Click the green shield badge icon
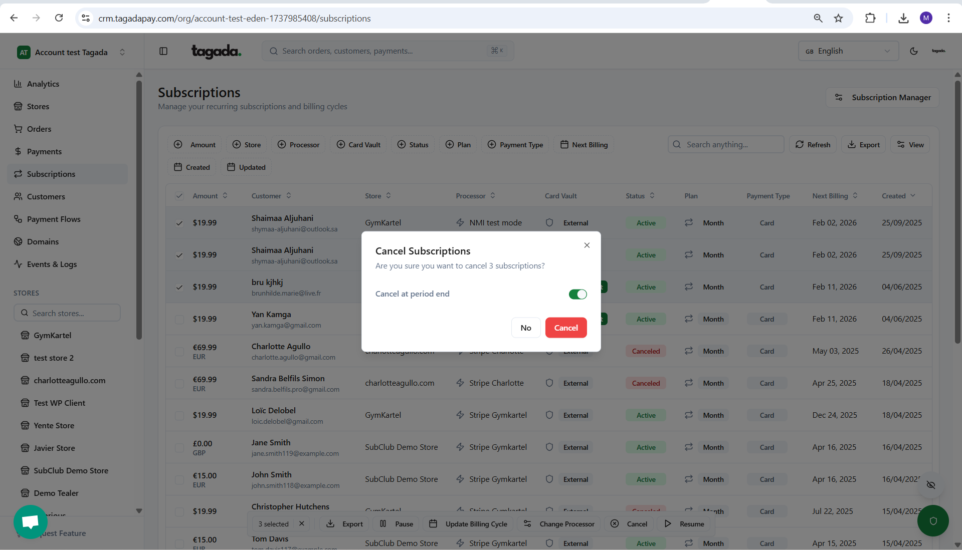The width and height of the screenshot is (962, 550). coord(932,521)
